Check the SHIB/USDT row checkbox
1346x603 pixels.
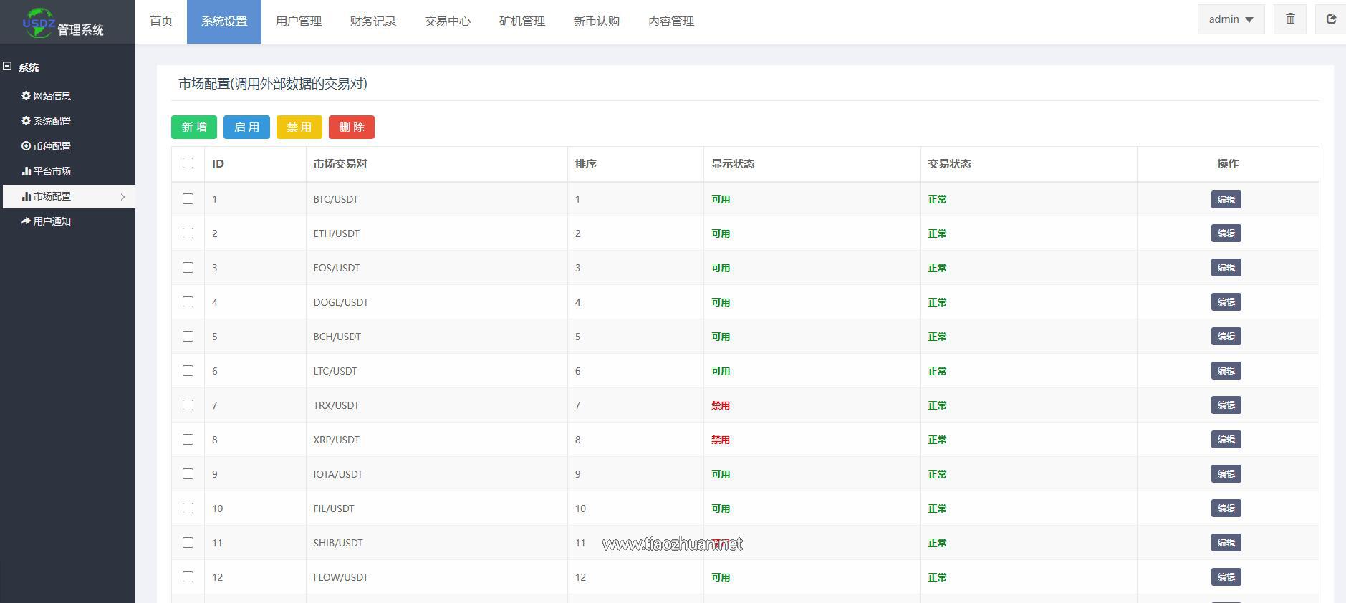[x=188, y=542]
